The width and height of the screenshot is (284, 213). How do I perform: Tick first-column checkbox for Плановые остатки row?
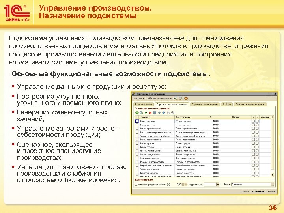point(137,173)
